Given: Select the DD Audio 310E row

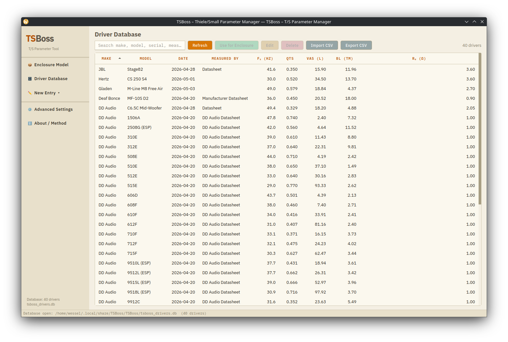Looking at the screenshot, I should coord(287,137).
